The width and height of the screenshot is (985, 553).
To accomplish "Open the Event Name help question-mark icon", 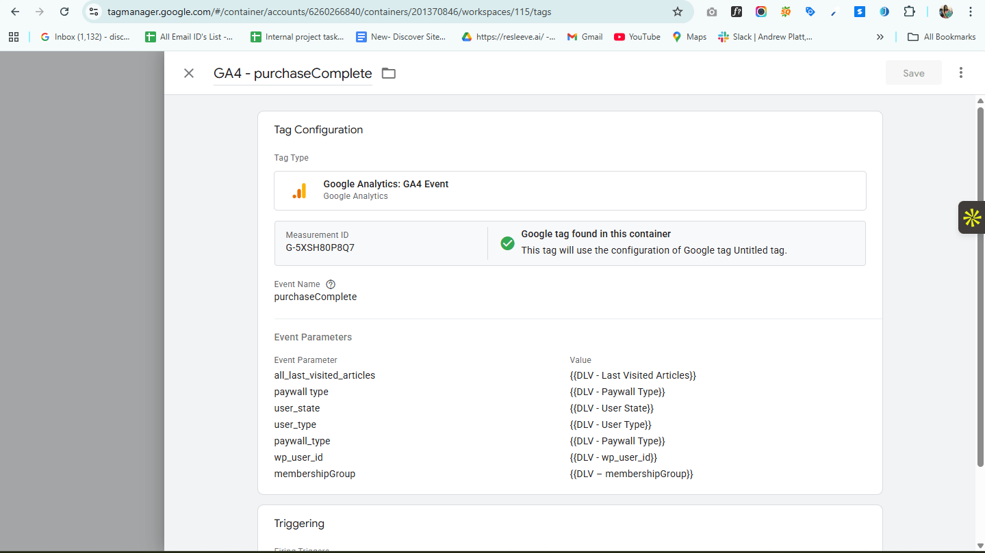I will pos(331,284).
